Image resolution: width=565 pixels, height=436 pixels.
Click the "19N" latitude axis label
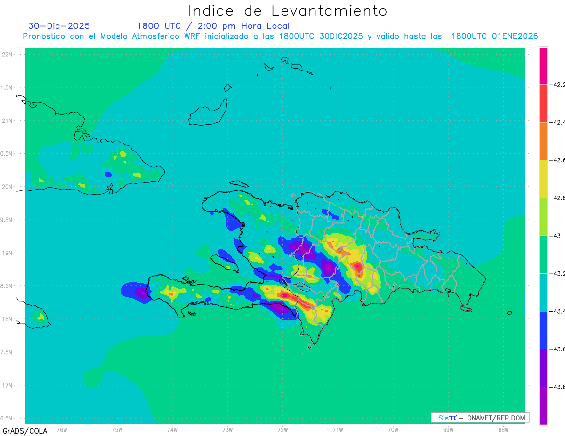point(7,253)
